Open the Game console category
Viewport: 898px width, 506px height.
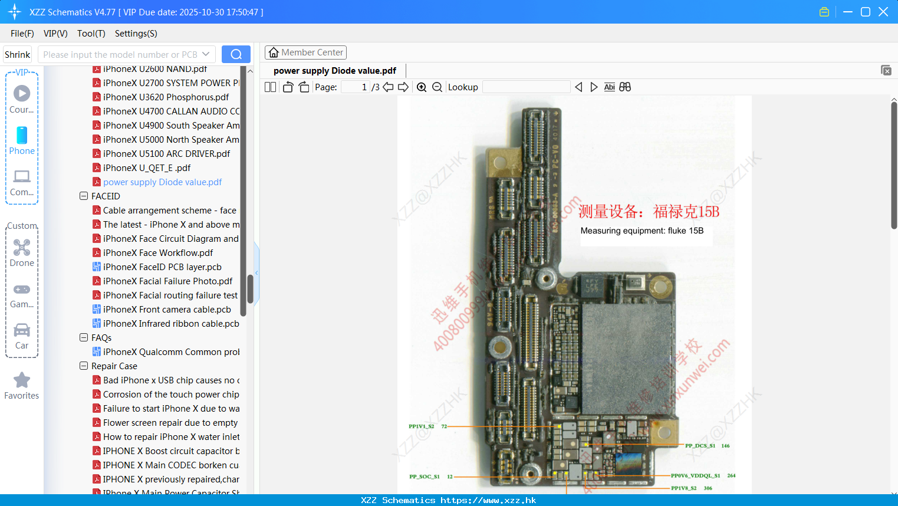[22, 295]
